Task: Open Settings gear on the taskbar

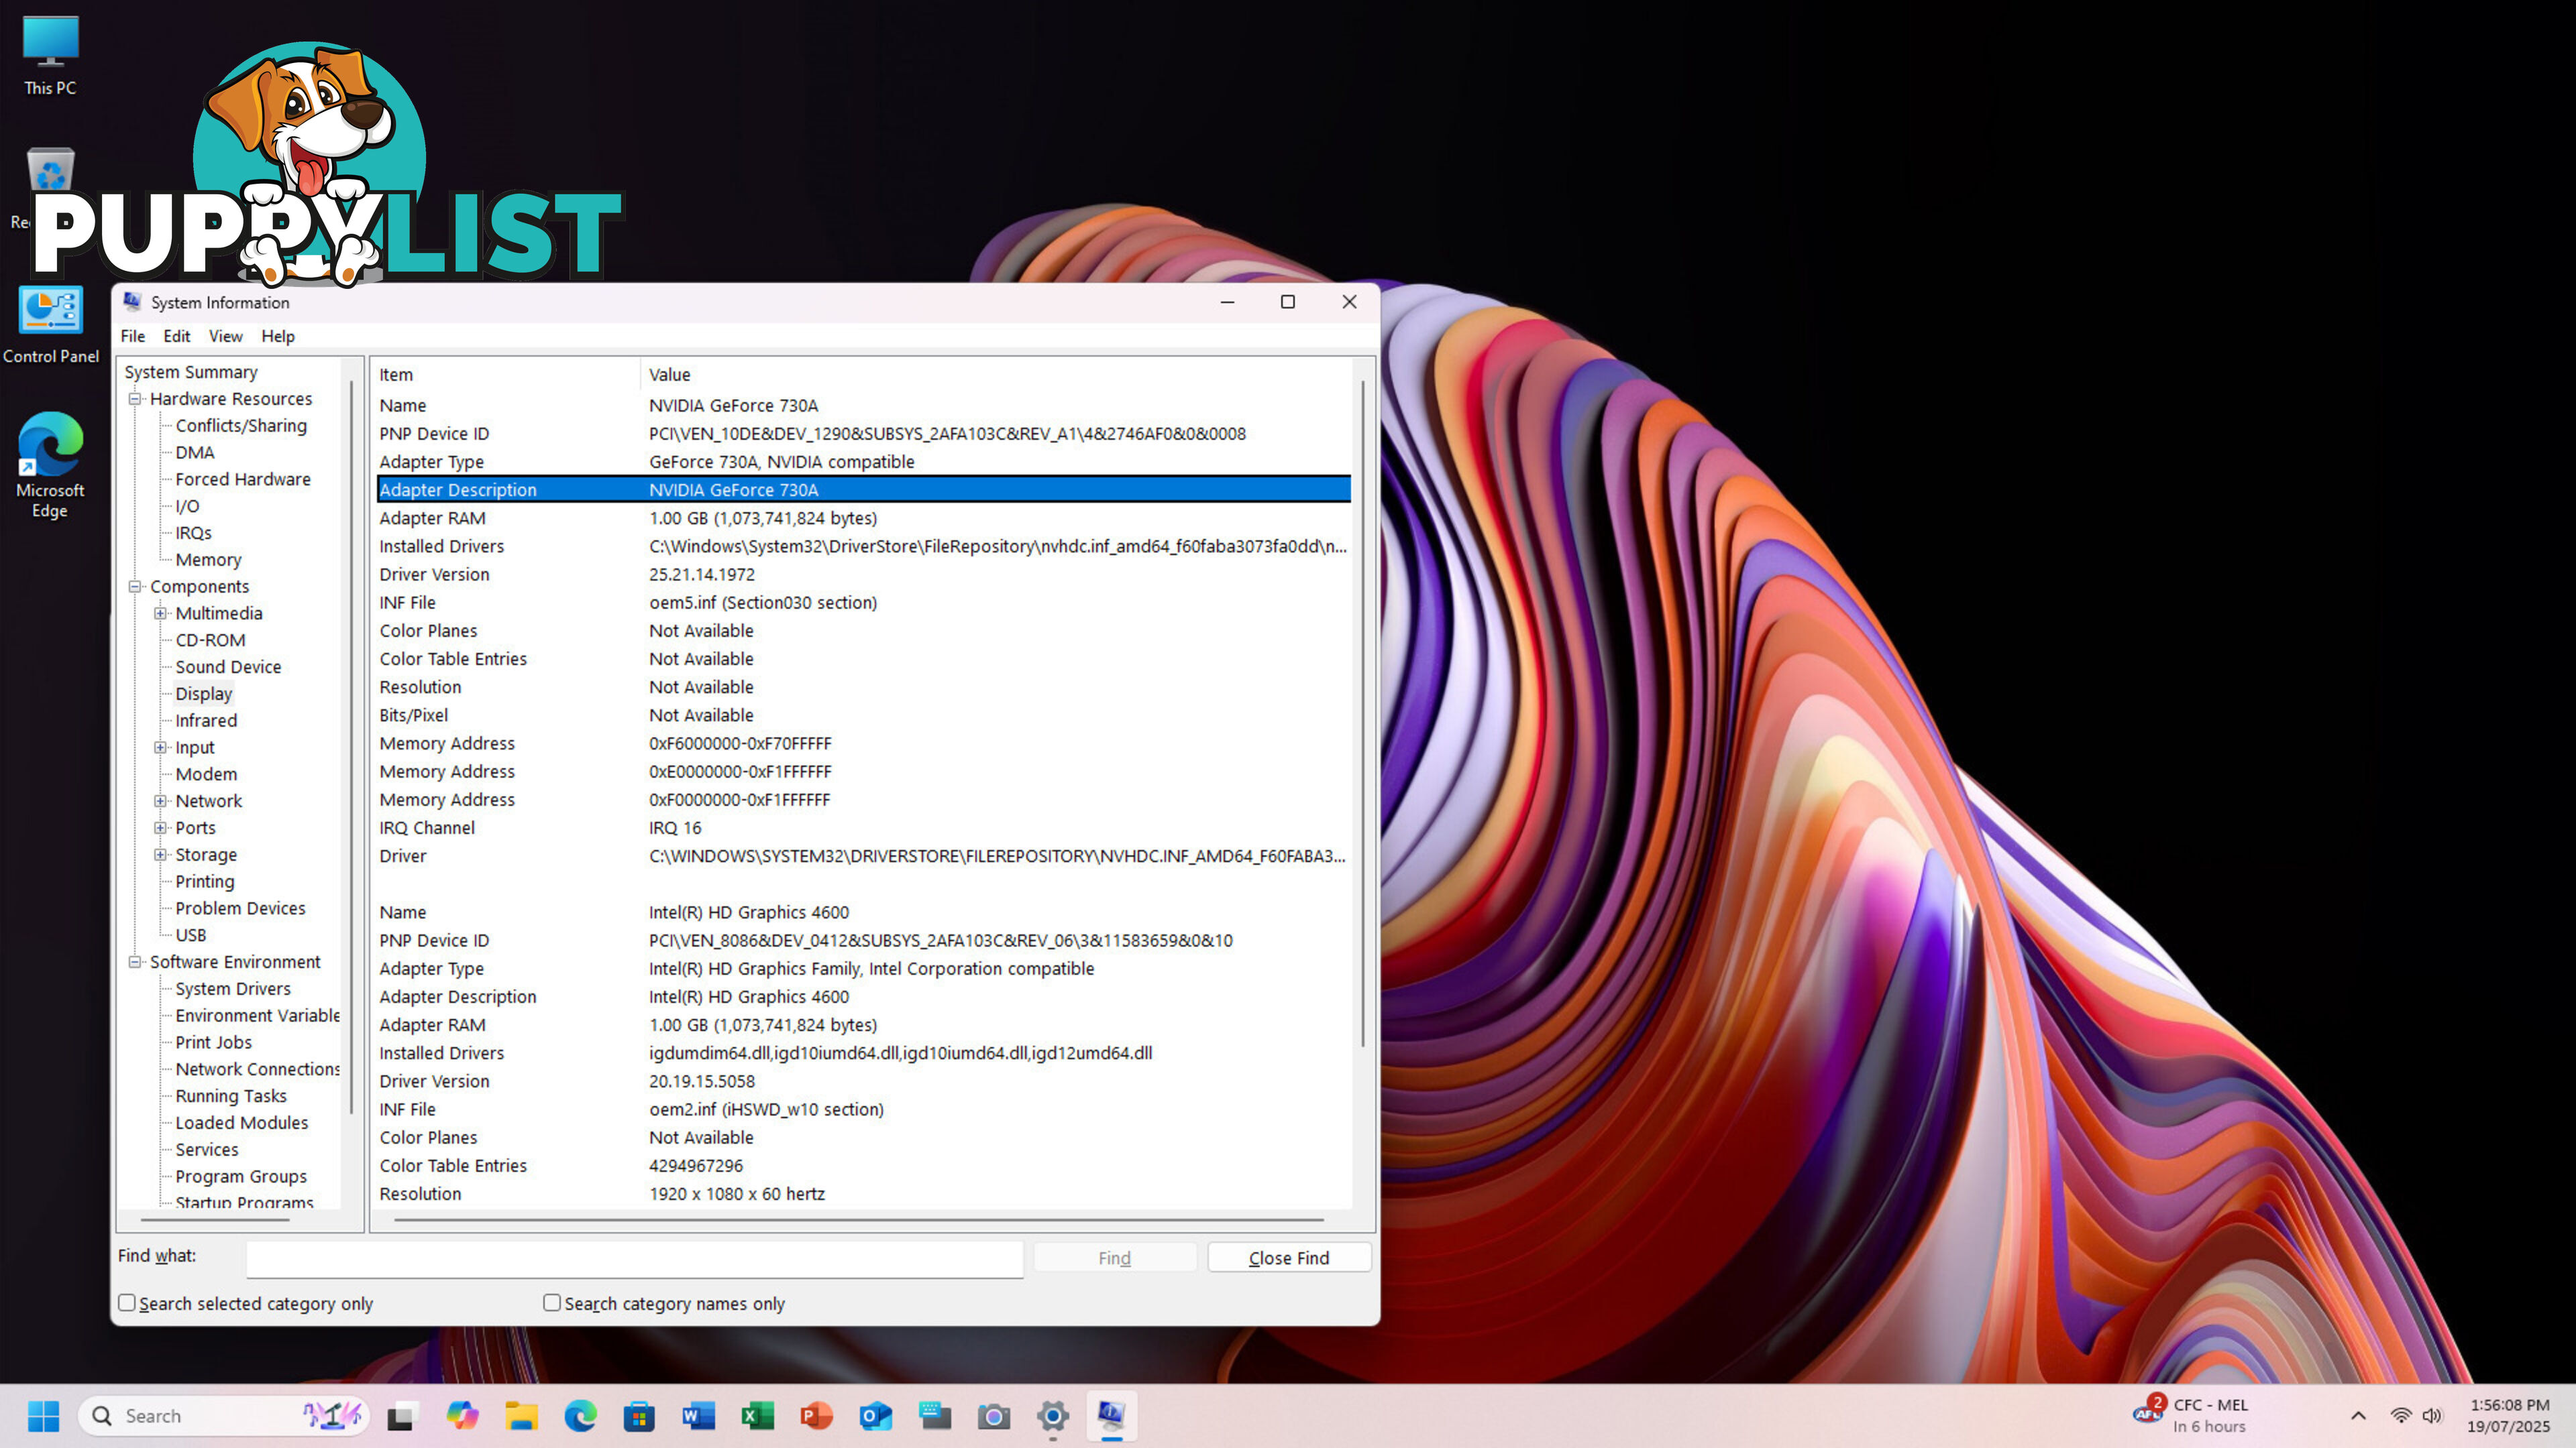Action: click(1052, 1416)
